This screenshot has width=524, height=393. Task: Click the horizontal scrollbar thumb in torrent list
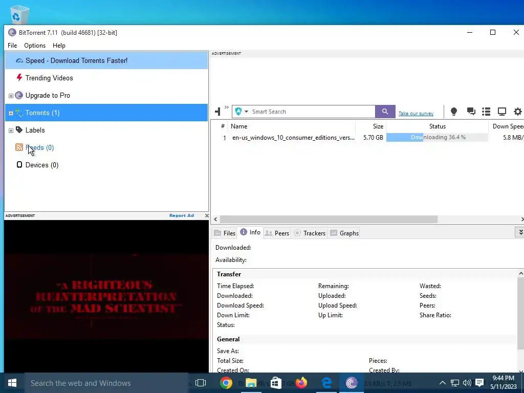(329, 219)
